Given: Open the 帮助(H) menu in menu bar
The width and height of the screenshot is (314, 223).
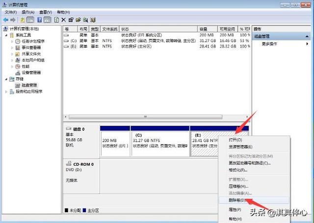Looking at the screenshot, I should click(x=63, y=12).
